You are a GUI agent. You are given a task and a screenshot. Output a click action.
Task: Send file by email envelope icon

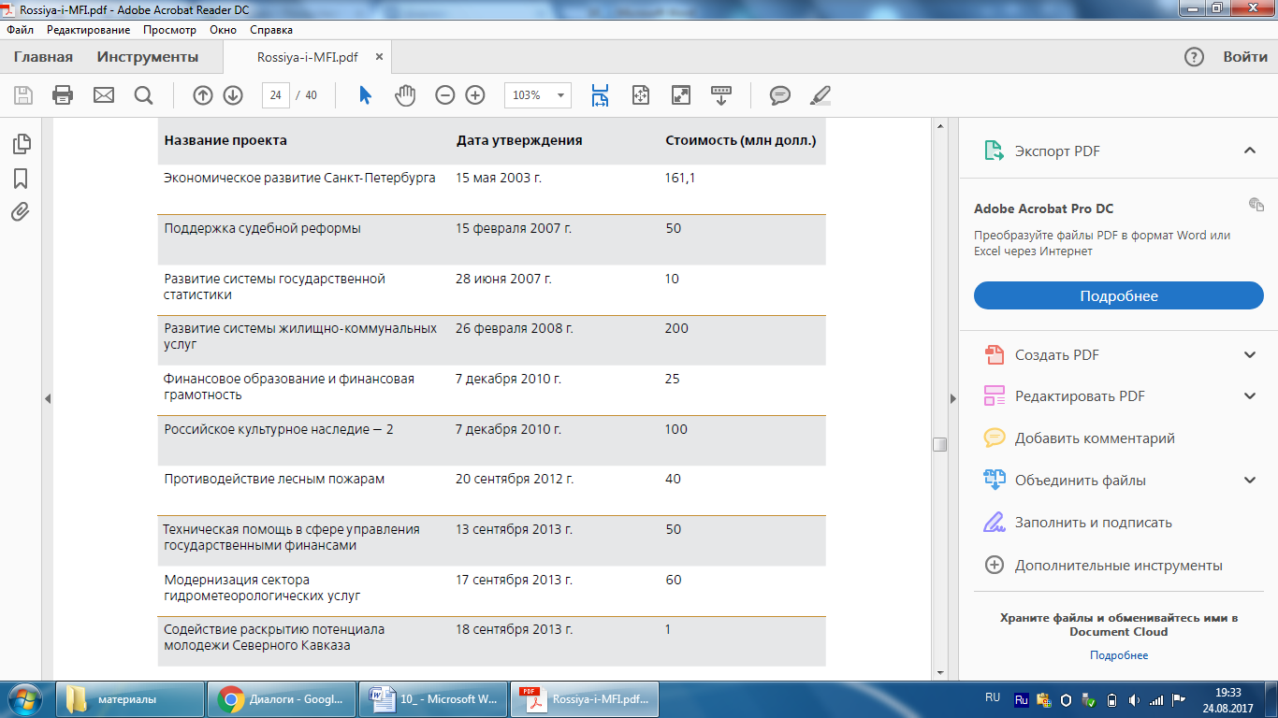coord(103,95)
